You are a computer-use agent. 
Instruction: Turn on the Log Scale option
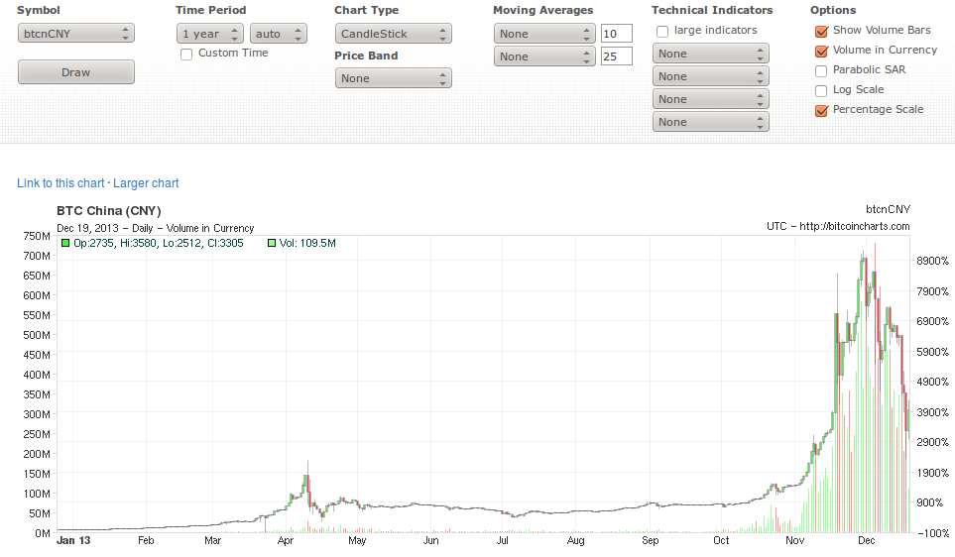[x=821, y=90]
